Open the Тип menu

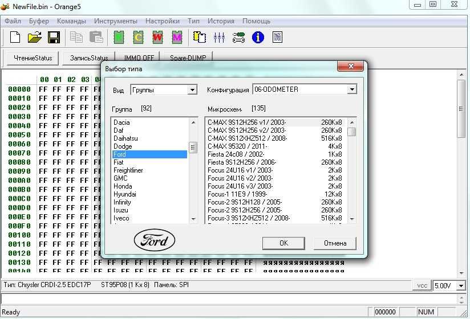click(x=193, y=21)
